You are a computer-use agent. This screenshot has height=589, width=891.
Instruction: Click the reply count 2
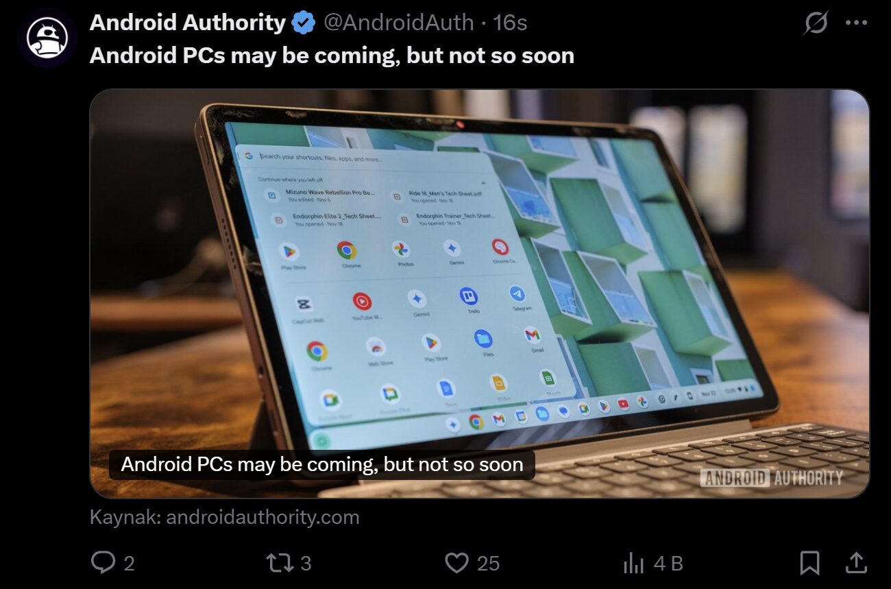[x=129, y=564]
